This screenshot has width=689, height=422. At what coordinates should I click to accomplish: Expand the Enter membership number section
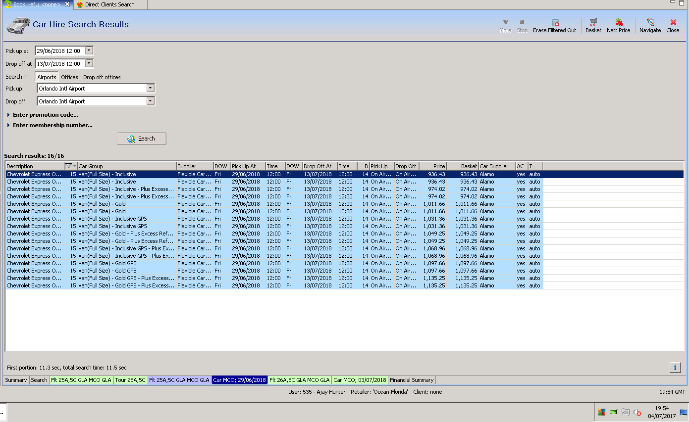[x=52, y=125]
